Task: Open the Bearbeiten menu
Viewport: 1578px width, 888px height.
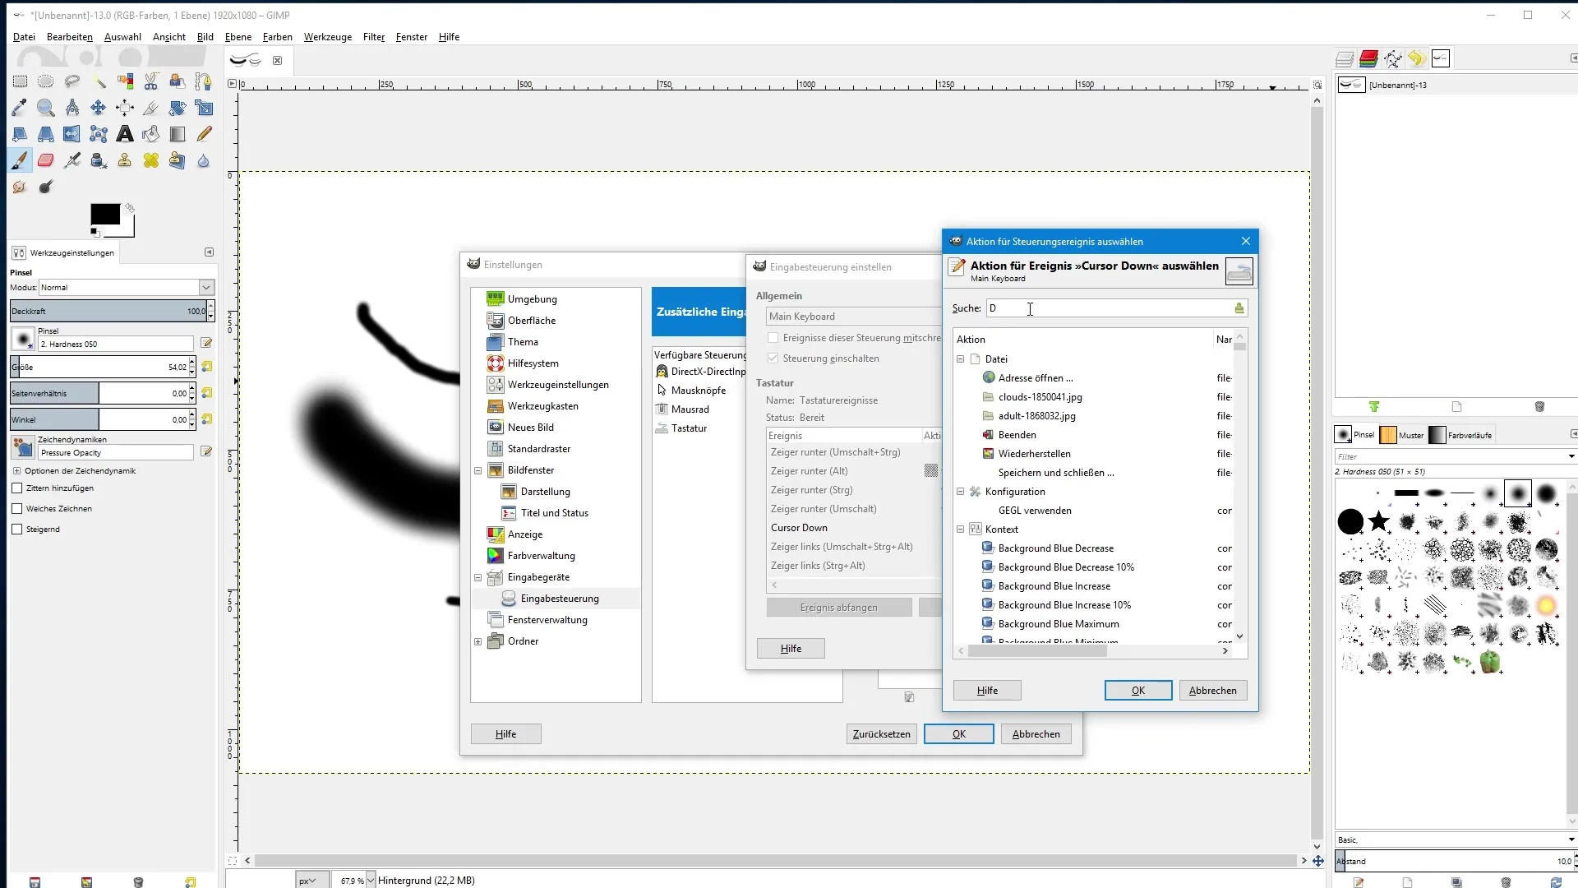Action: 70,37
